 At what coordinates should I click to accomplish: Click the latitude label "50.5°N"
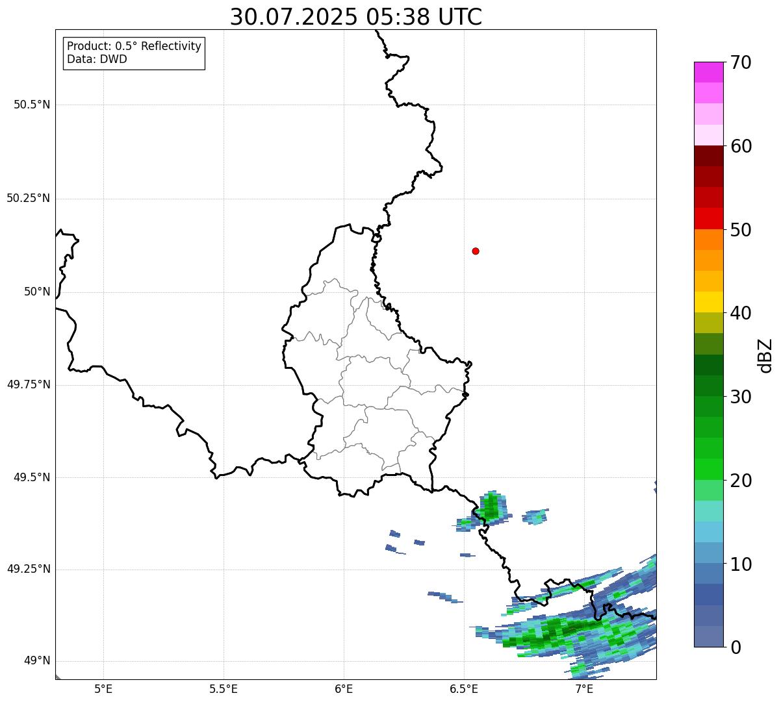point(32,105)
